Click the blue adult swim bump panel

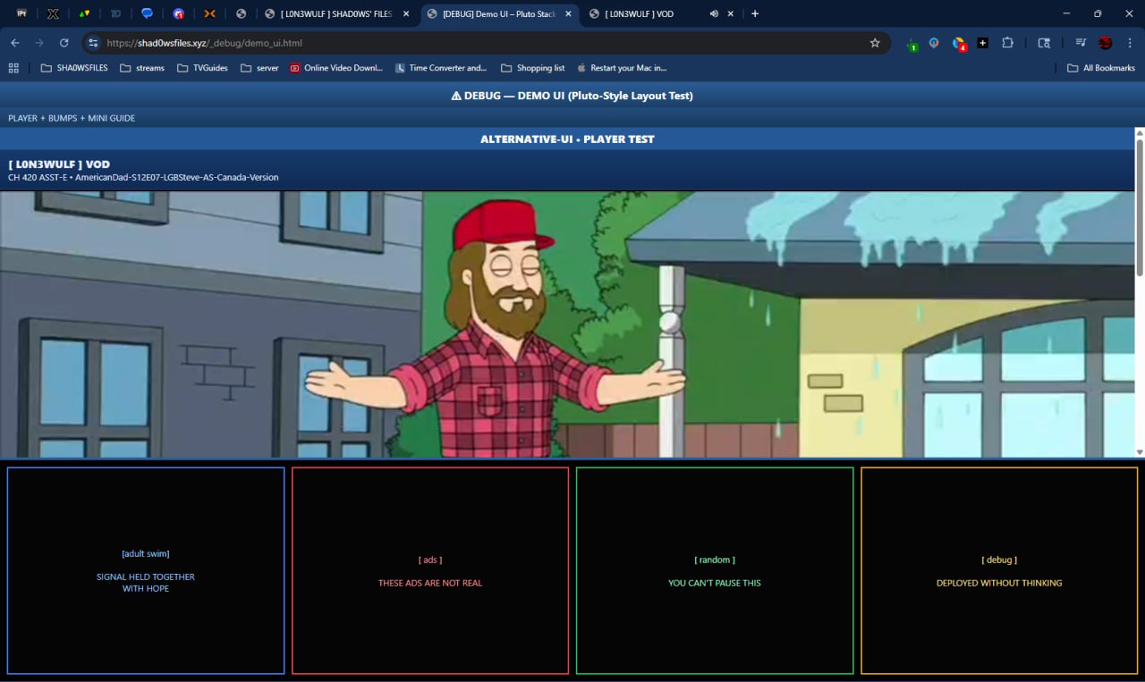(146, 570)
